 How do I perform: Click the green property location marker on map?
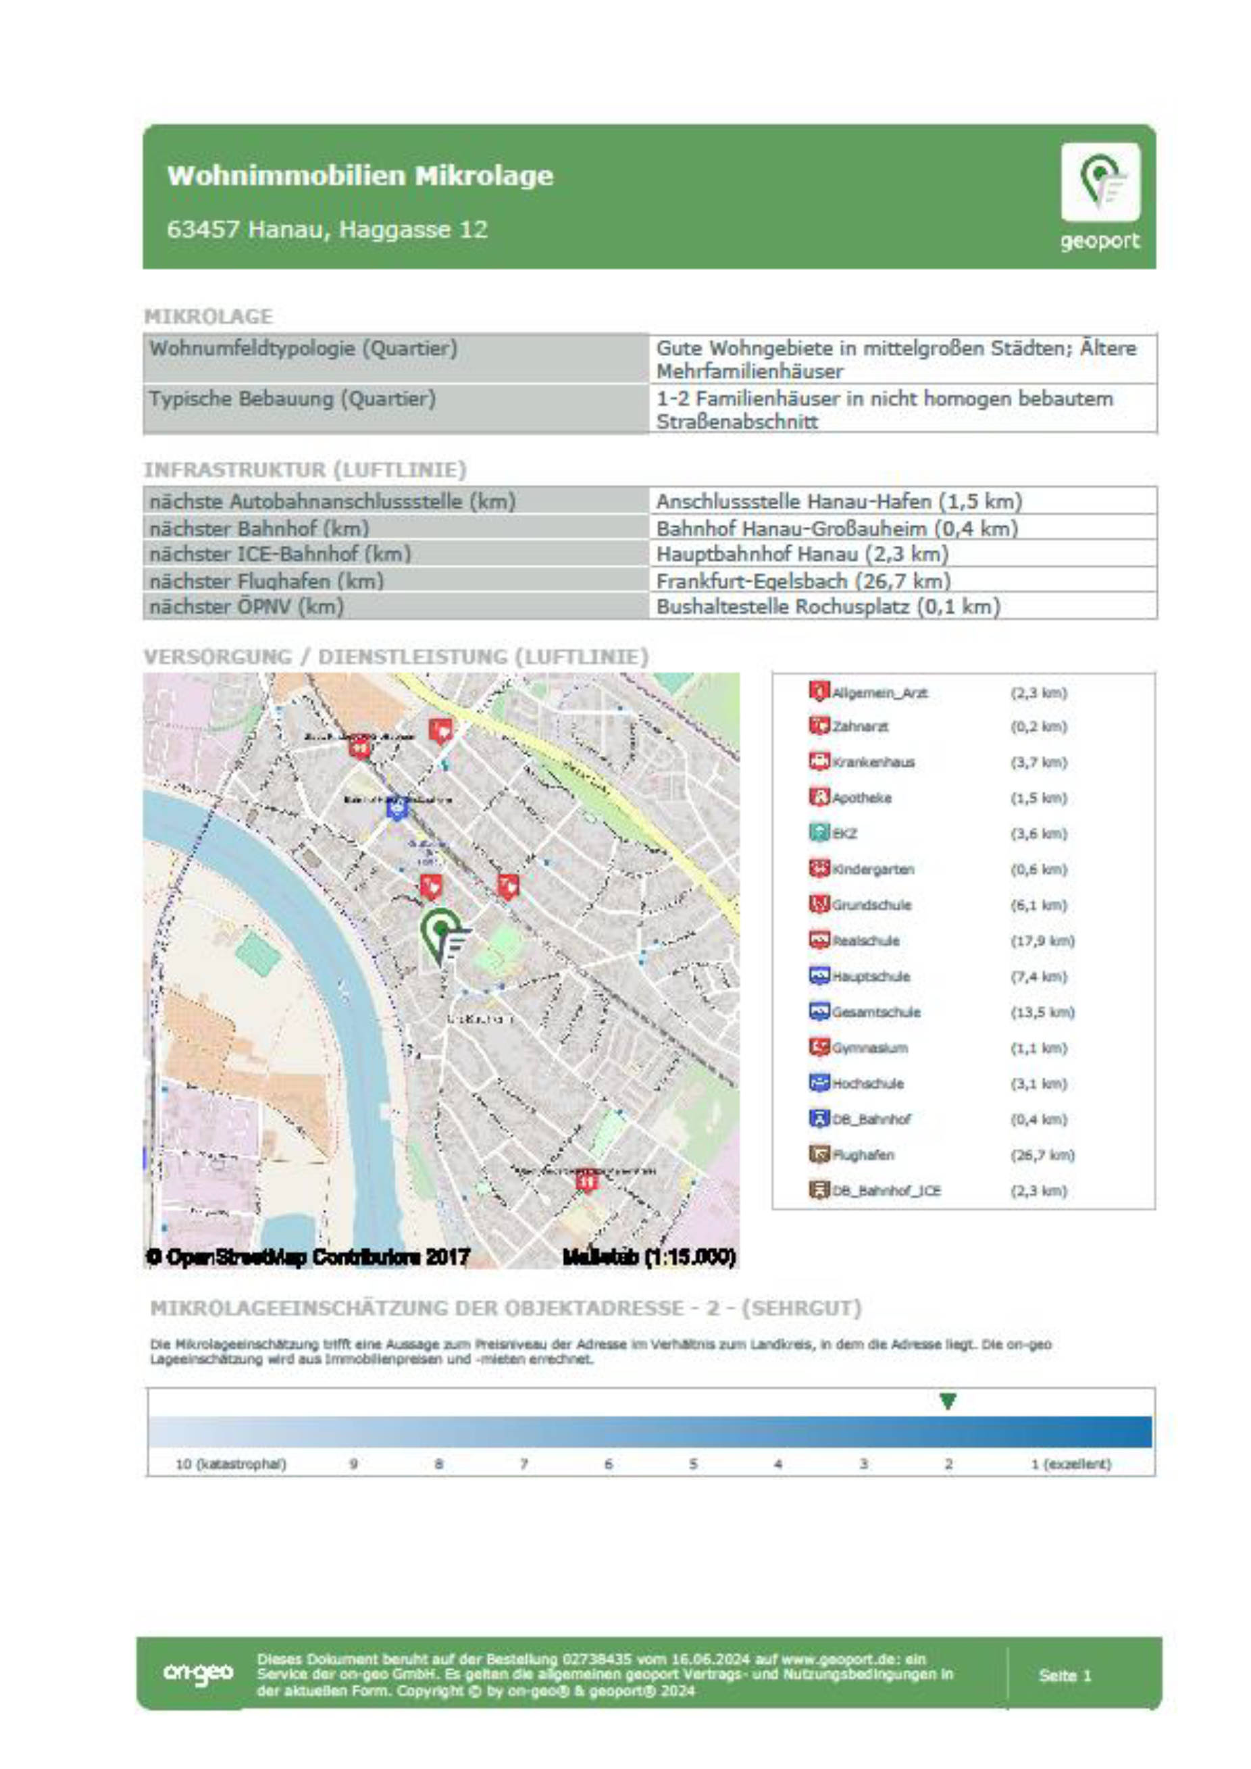coord(444,935)
